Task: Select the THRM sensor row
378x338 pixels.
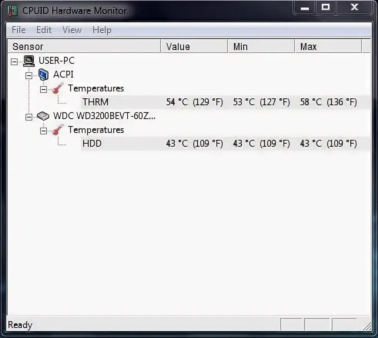Action: click(x=226, y=102)
